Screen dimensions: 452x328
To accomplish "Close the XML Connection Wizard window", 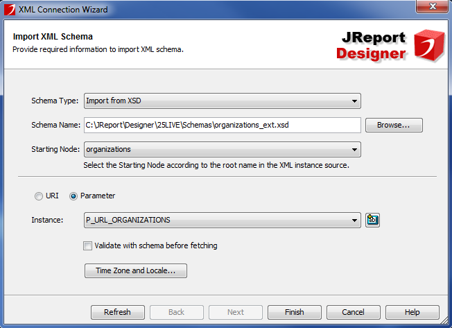I will (x=433, y=6).
